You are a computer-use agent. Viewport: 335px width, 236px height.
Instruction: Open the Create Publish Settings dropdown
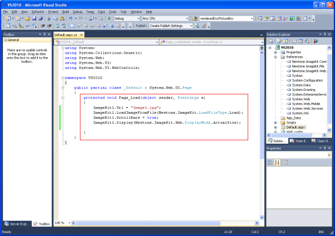coord(191,26)
